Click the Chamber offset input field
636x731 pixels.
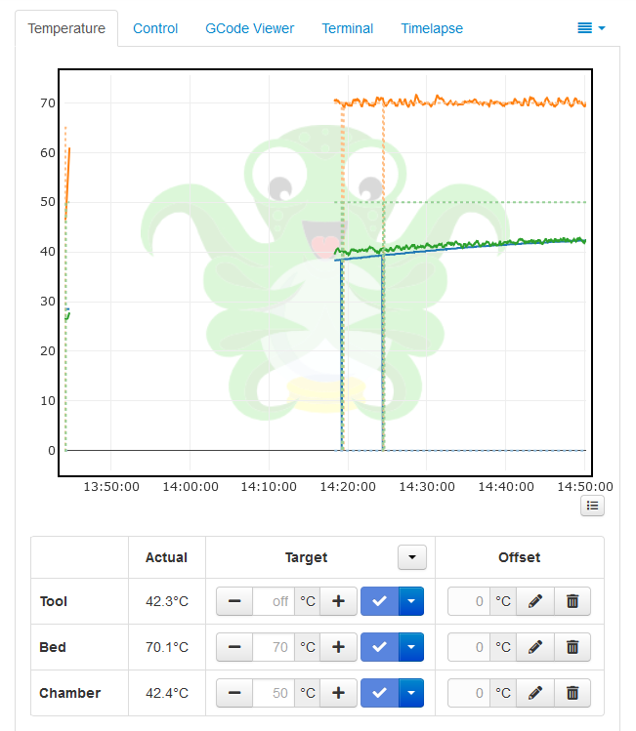pyautogui.click(x=469, y=693)
